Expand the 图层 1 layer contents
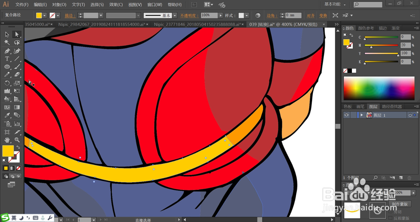This screenshot has width=420, height=222. click(362, 115)
